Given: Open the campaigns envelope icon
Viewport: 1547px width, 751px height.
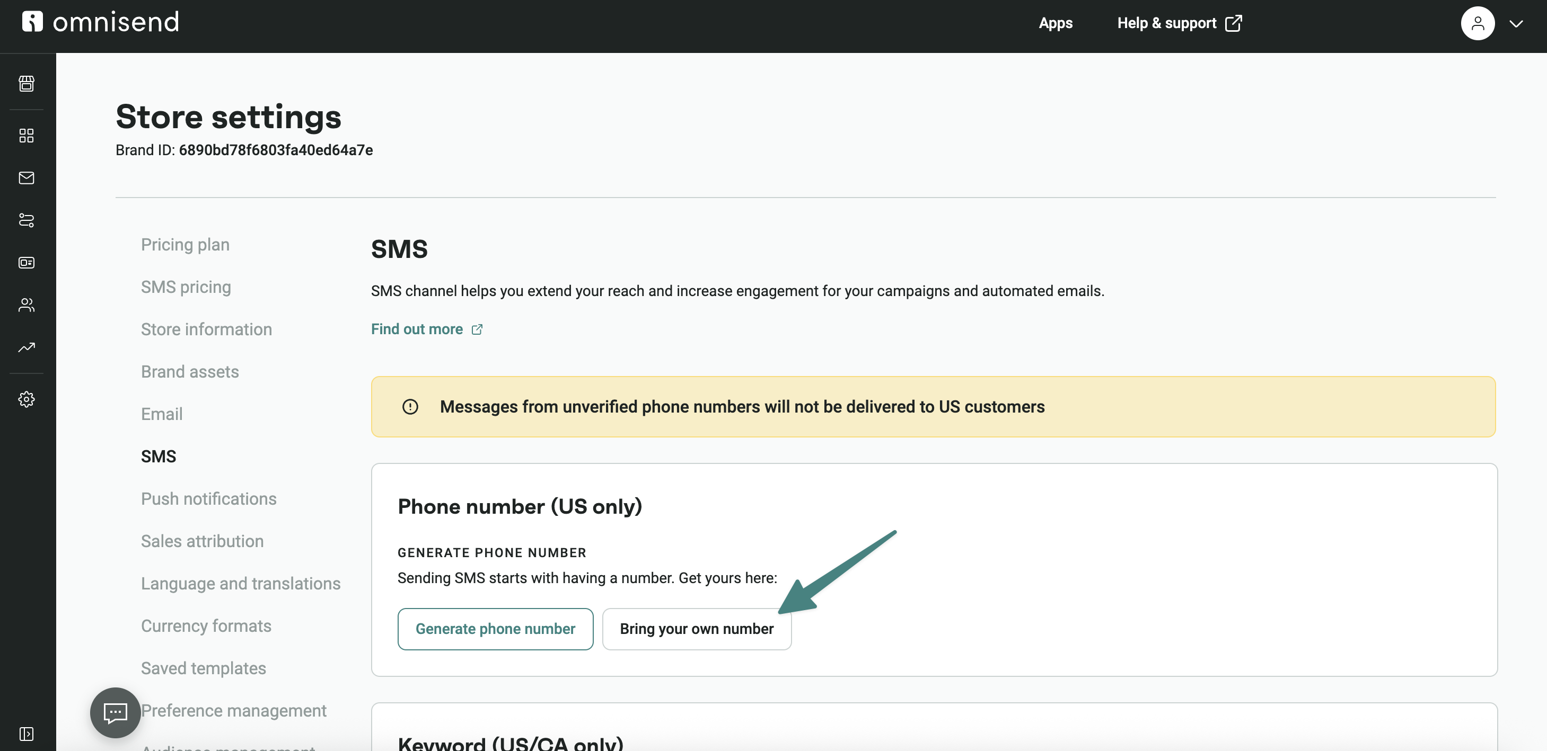Looking at the screenshot, I should pos(27,178).
